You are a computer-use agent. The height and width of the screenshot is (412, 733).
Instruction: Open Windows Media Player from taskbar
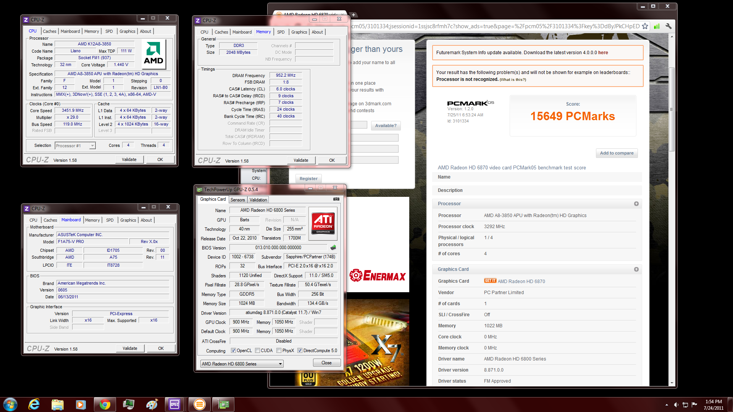(81, 404)
